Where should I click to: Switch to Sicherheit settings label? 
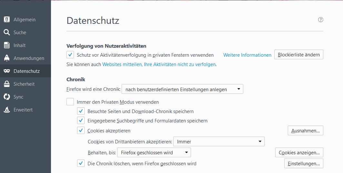pos(24,84)
